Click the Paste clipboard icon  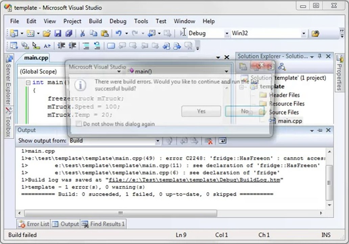tap(104, 34)
